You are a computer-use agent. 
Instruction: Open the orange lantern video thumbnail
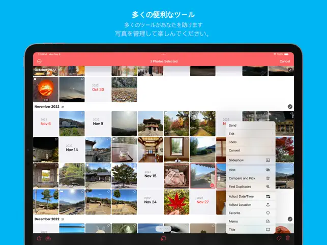click(x=46, y=89)
